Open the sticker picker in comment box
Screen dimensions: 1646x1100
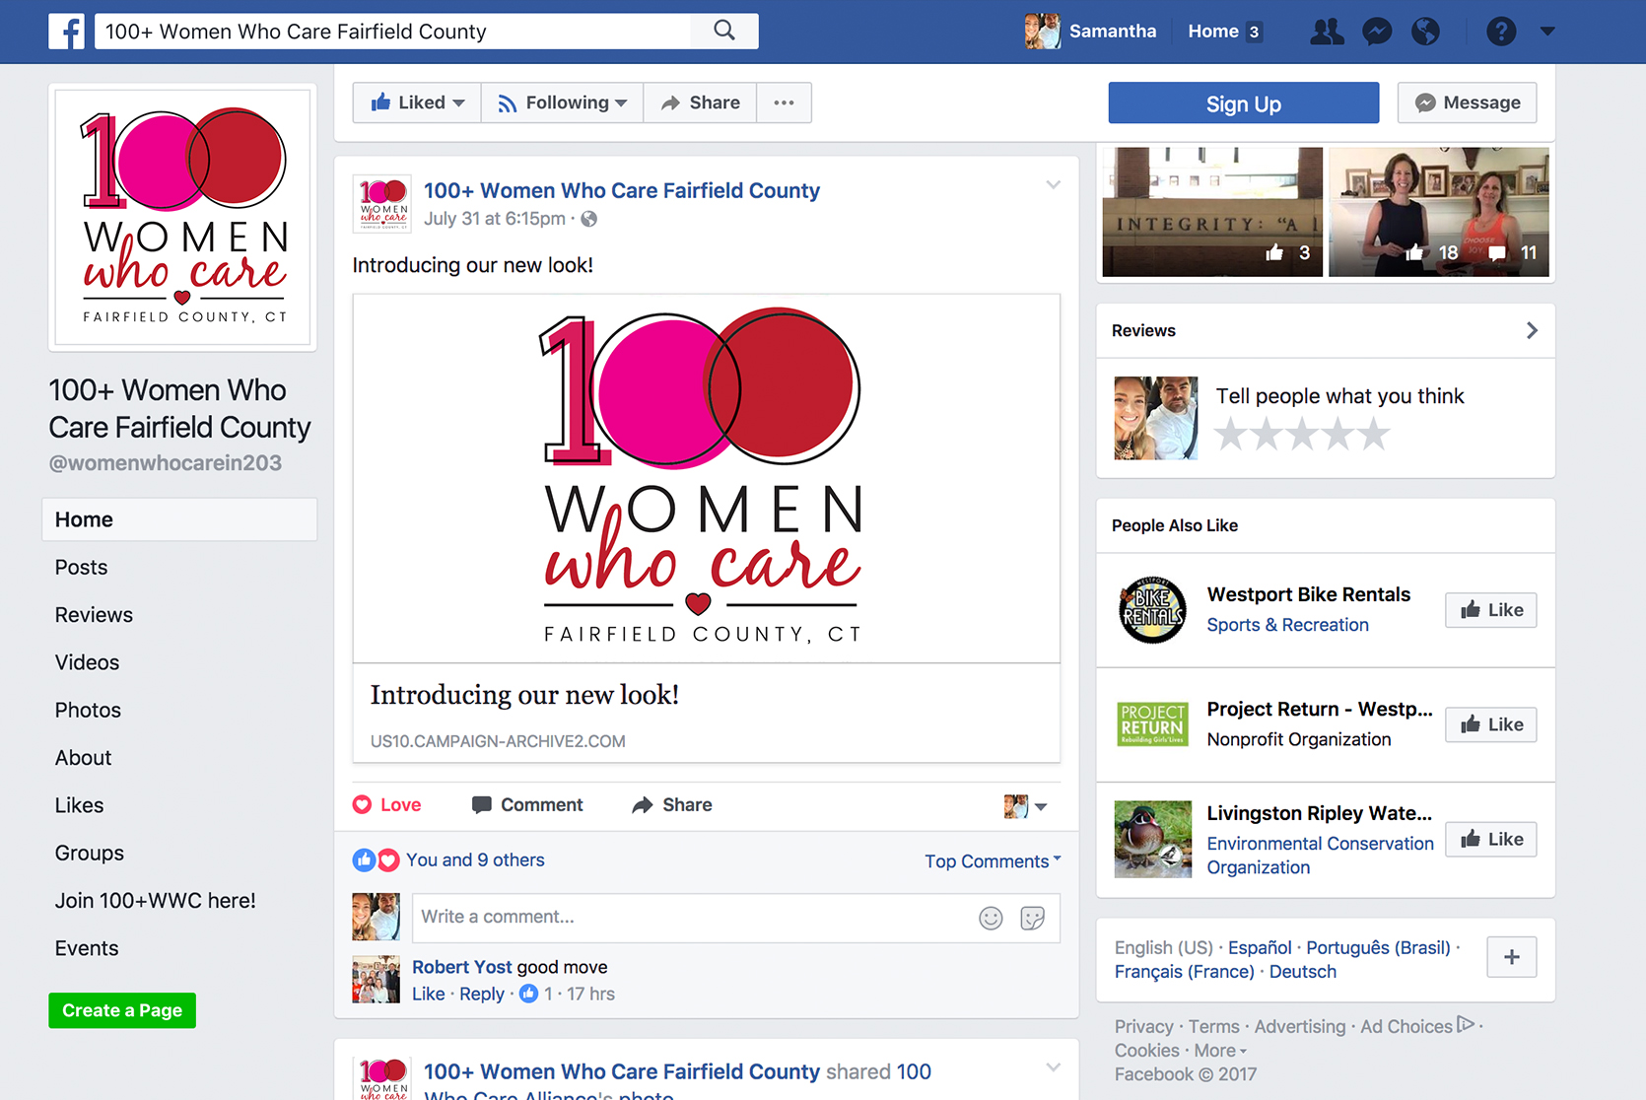point(1032,919)
